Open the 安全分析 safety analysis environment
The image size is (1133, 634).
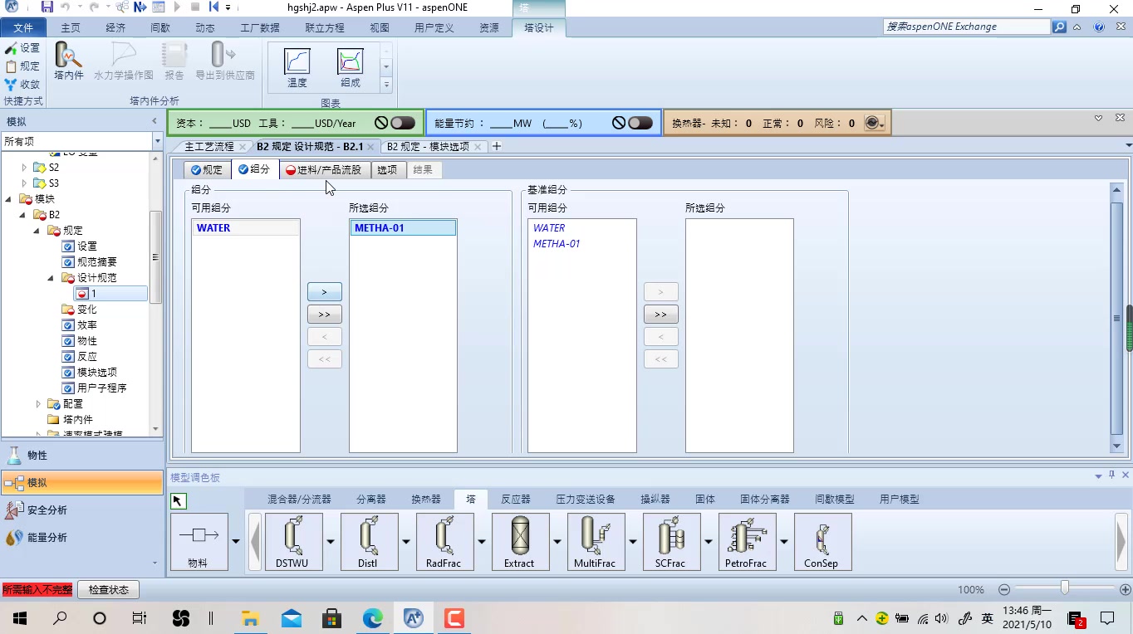click(x=82, y=510)
